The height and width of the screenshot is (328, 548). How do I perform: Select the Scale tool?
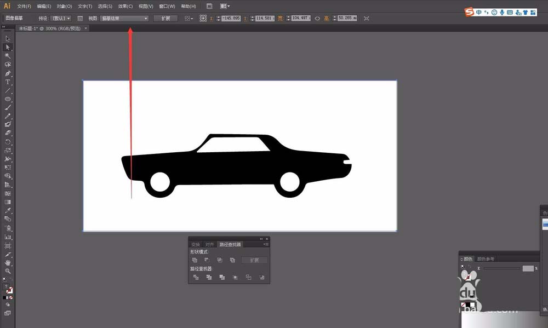[8, 151]
